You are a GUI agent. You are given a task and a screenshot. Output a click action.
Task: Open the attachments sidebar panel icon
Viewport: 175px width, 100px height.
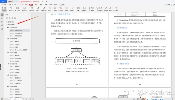[x=2, y=25]
